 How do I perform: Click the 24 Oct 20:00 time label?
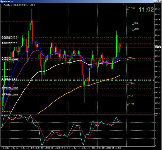[96, 148]
